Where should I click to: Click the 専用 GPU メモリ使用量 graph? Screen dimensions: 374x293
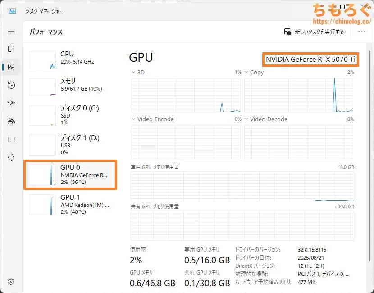pyautogui.click(x=242, y=186)
